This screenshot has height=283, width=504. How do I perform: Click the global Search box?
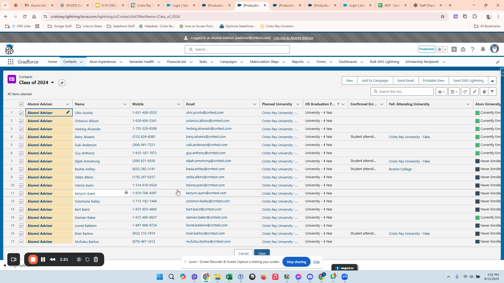[237, 49]
